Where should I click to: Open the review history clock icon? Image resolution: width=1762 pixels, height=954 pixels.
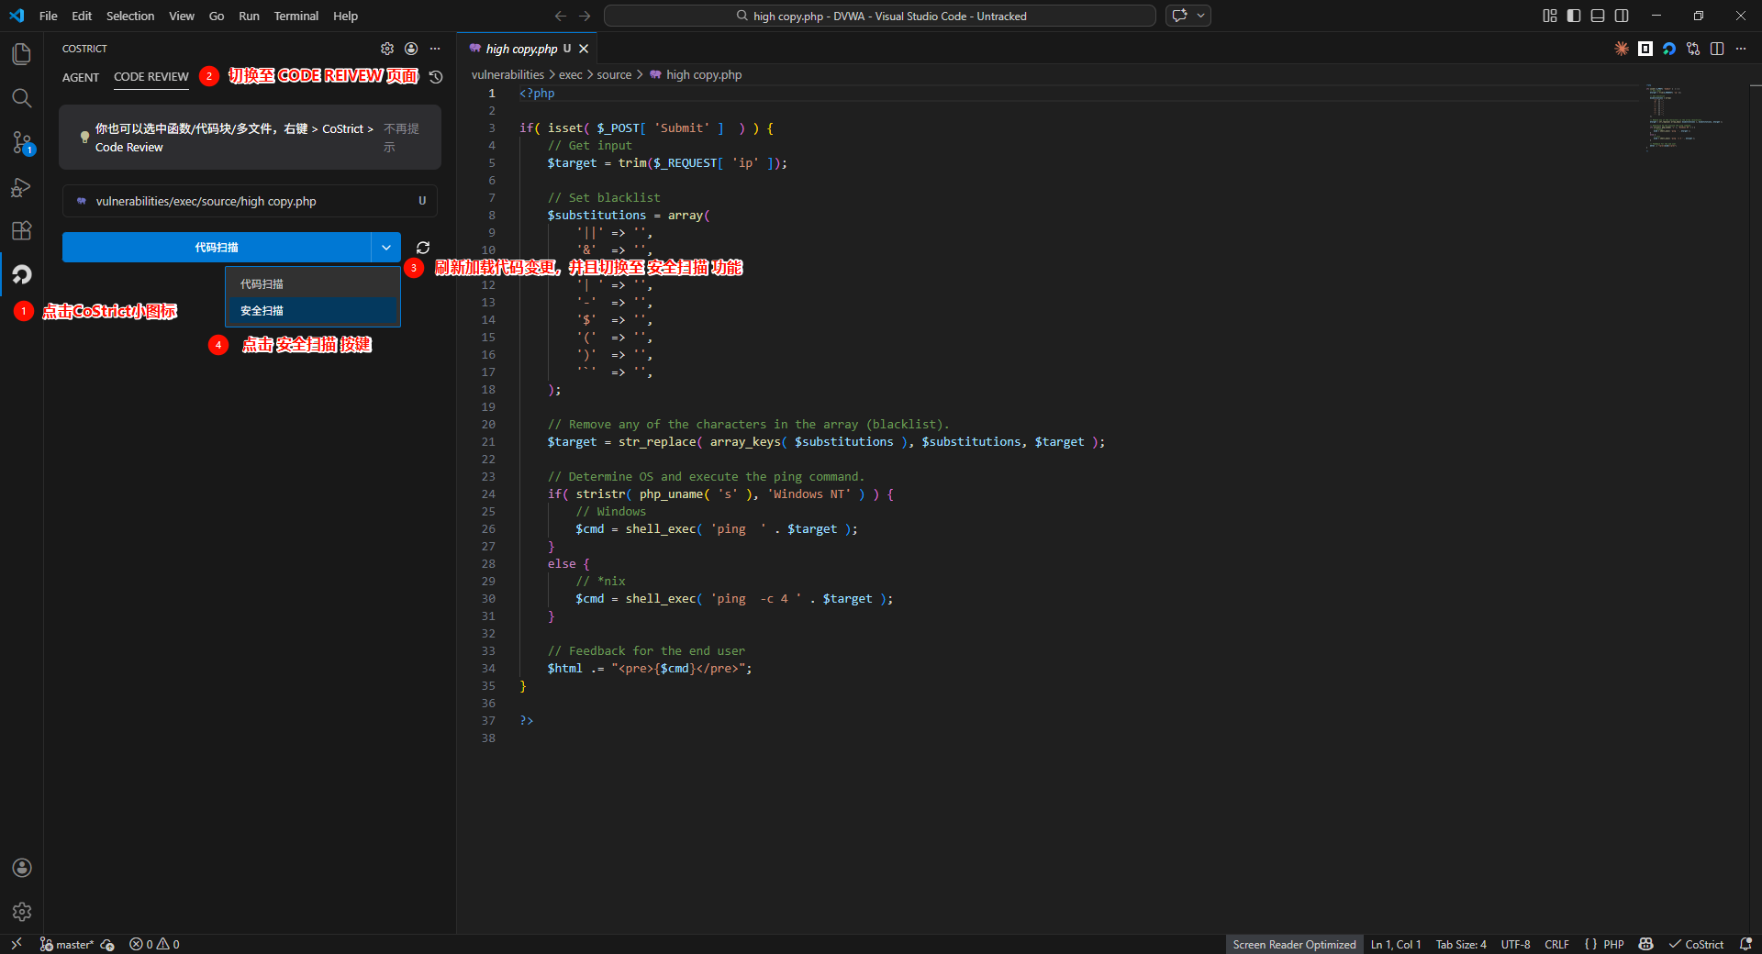pyautogui.click(x=436, y=77)
